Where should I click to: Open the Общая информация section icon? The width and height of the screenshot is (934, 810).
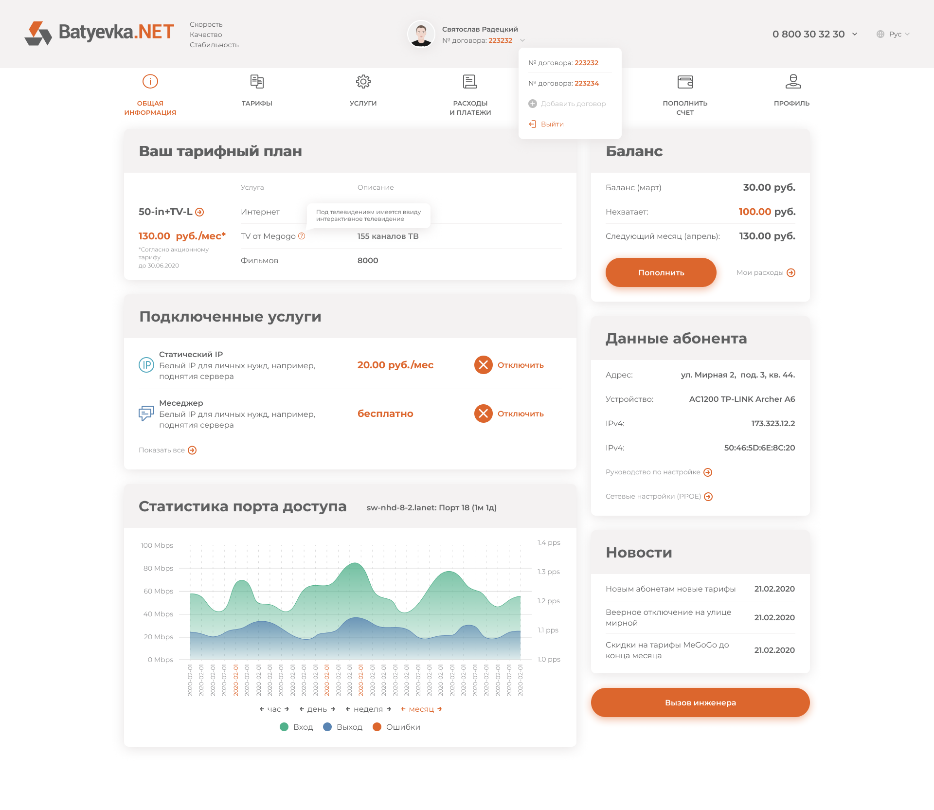pyautogui.click(x=150, y=82)
